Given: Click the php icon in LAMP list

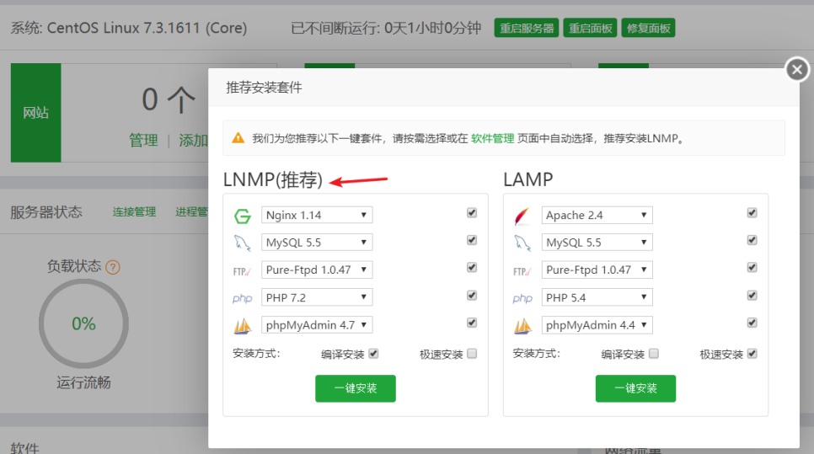Looking at the screenshot, I should click(522, 298).
